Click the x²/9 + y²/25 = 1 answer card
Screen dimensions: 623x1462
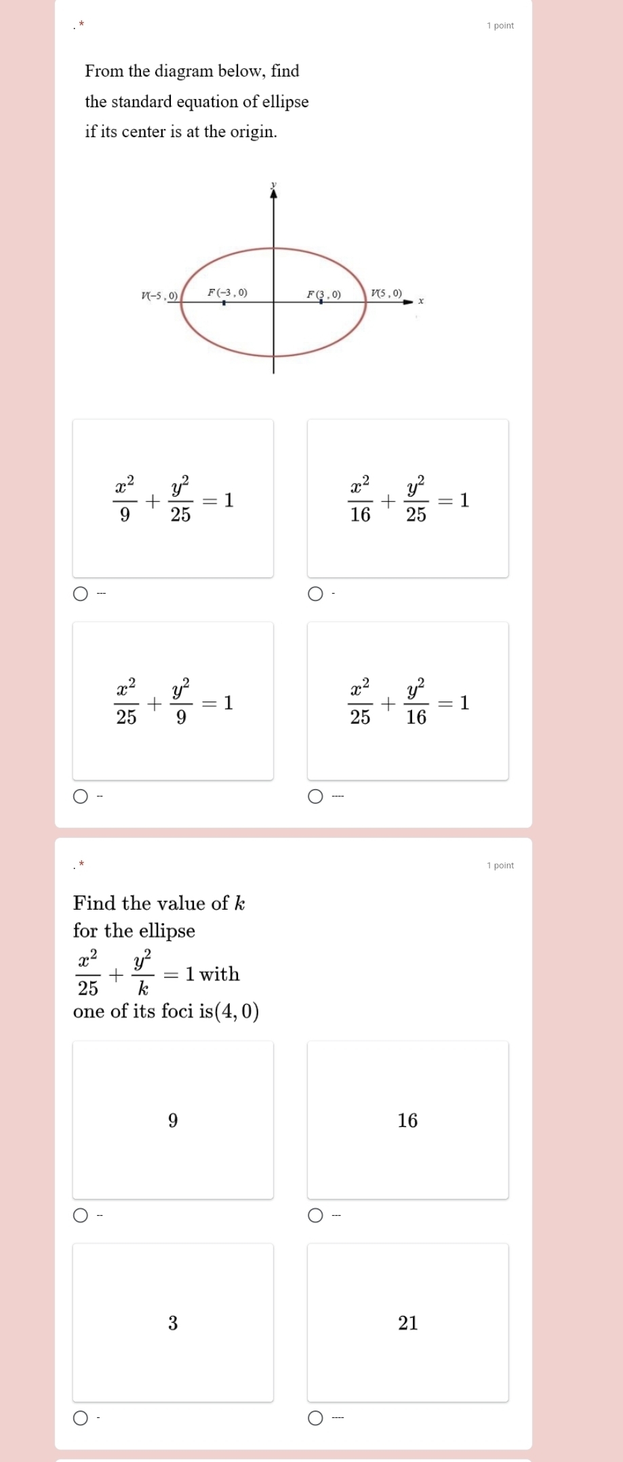click(x=174, y=499)
